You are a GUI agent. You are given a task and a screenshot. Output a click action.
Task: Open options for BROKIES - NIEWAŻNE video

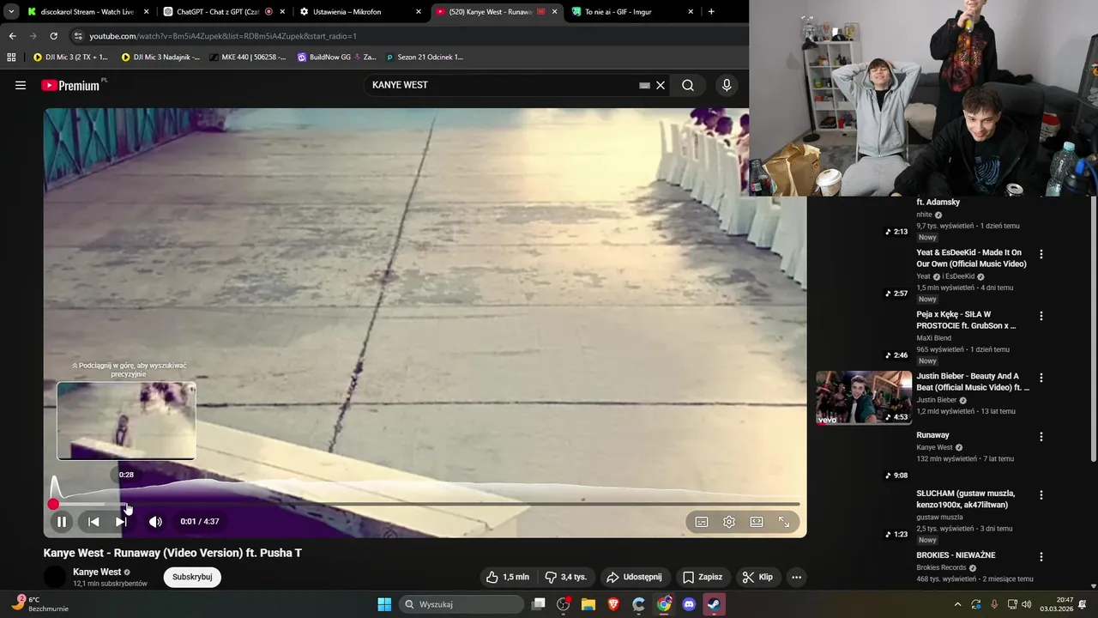(x=1041, y=557)
